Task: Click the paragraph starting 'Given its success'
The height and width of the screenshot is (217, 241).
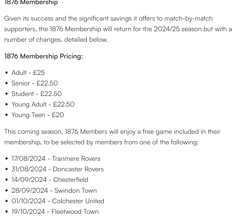Action: [118, 29]
